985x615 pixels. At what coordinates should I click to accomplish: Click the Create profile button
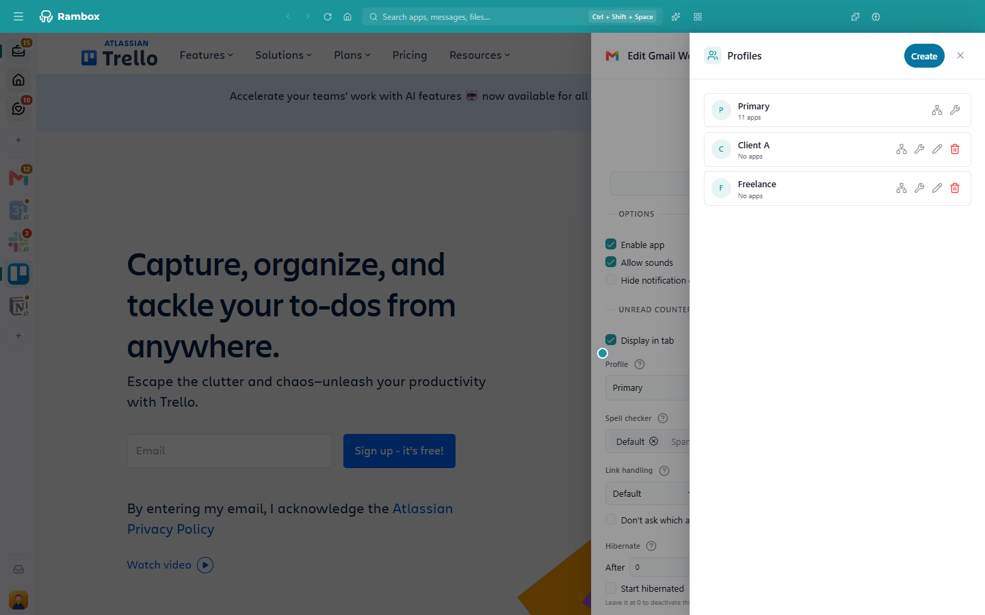click(x=924, y=56)
